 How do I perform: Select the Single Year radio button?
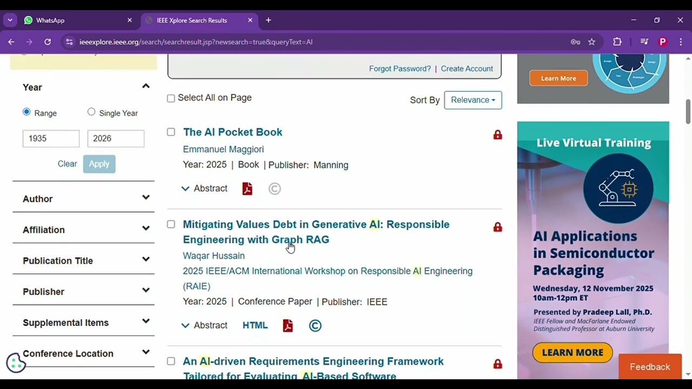tap(91, 112)
